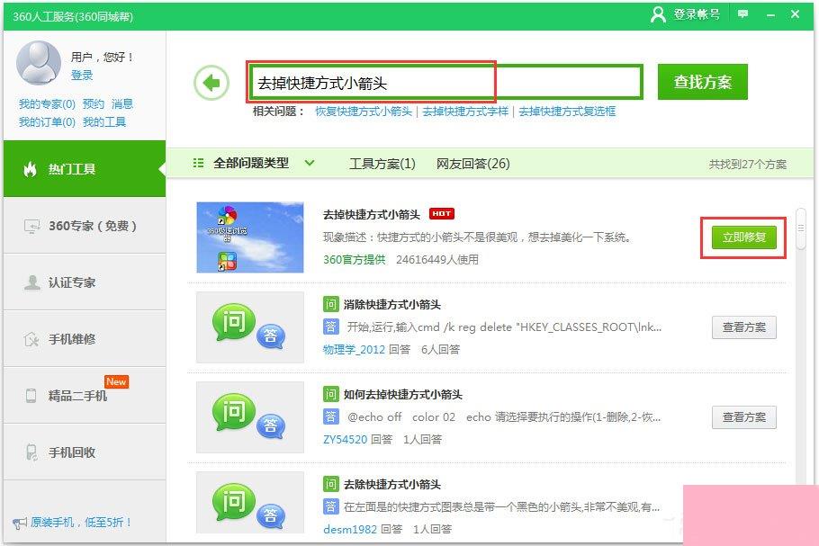Open the 预约 link
This screenshot has height=546, width=819.
tap(94, 103)
